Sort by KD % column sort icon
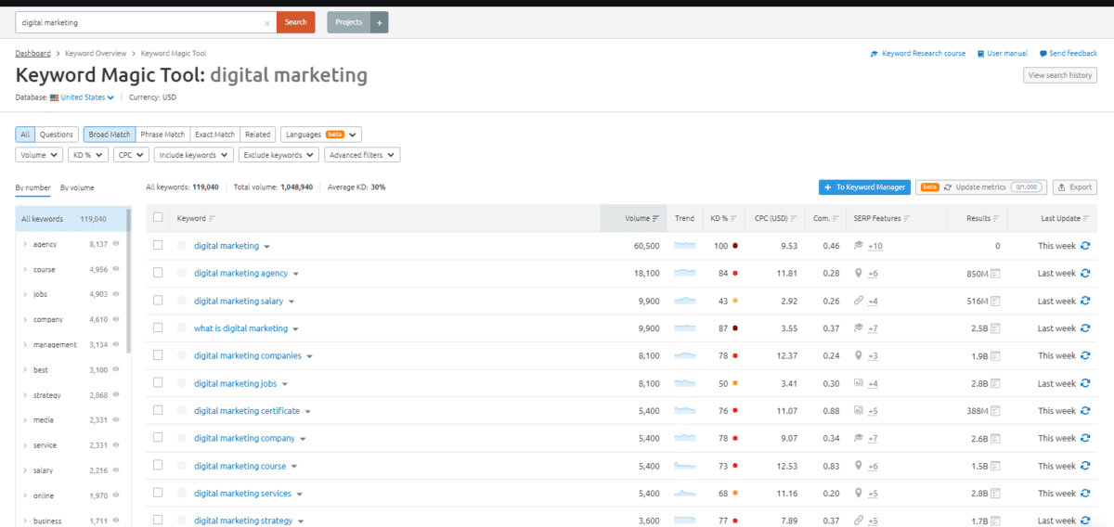1114x527 pixels. click(734, 219)
